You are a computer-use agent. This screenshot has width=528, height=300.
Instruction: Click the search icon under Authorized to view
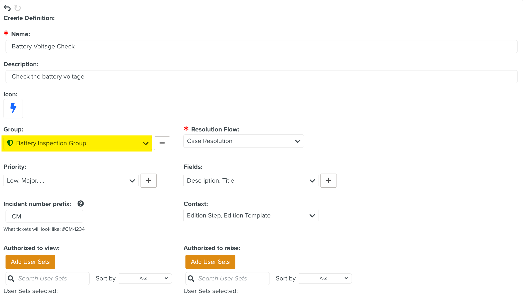(11, 278)
